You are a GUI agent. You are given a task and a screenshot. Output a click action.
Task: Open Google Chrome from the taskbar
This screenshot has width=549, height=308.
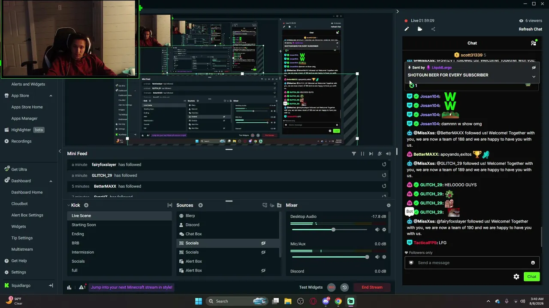(338, 301)
